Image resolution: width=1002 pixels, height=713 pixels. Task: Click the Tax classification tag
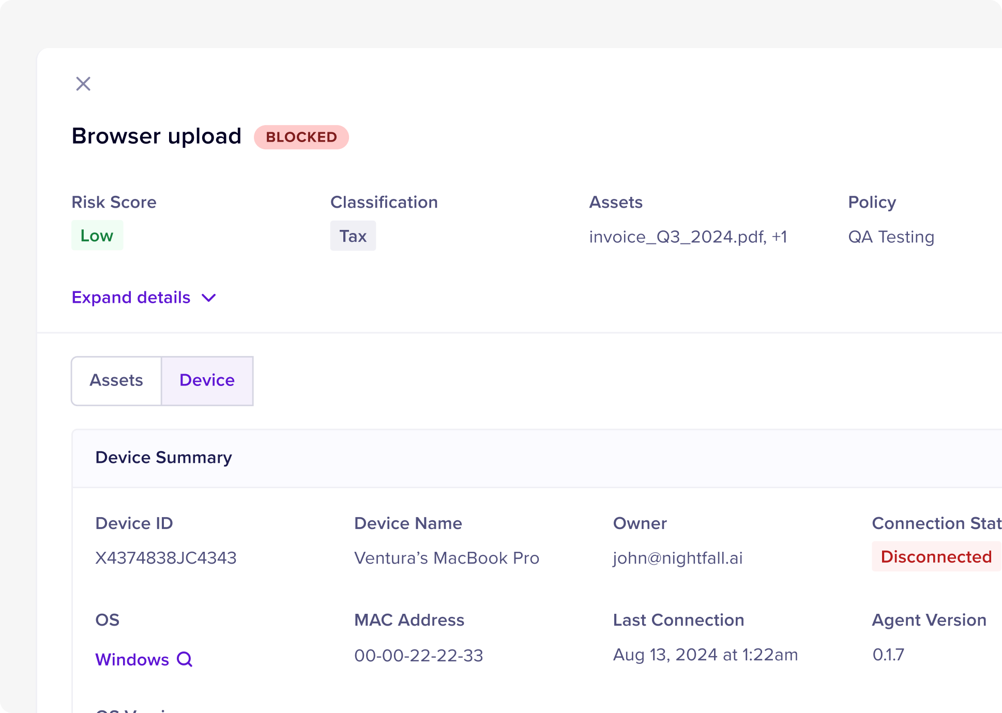(x=353, y=236)
